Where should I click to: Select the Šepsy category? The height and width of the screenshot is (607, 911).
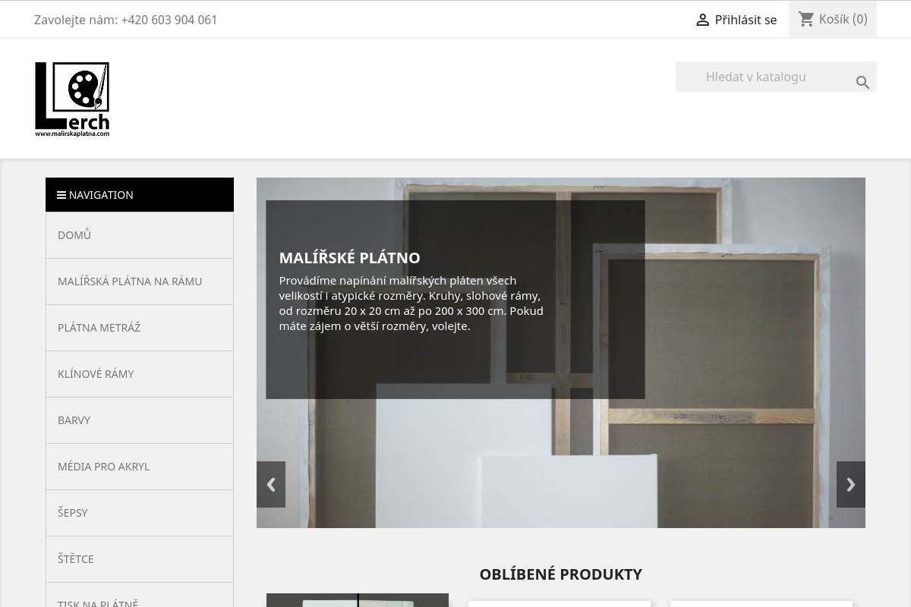tap(73, 513)
